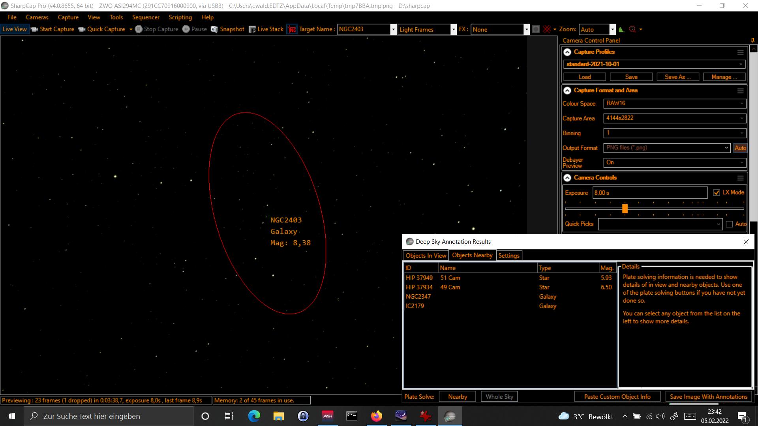This screenshot has height=426, width=758.
Task: Open the capture profile dropdown standard-2021-10-01
Action: click(x=655, y=64)
